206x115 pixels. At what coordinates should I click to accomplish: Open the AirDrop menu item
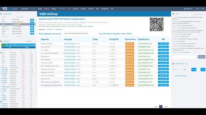tap(47, 9)
